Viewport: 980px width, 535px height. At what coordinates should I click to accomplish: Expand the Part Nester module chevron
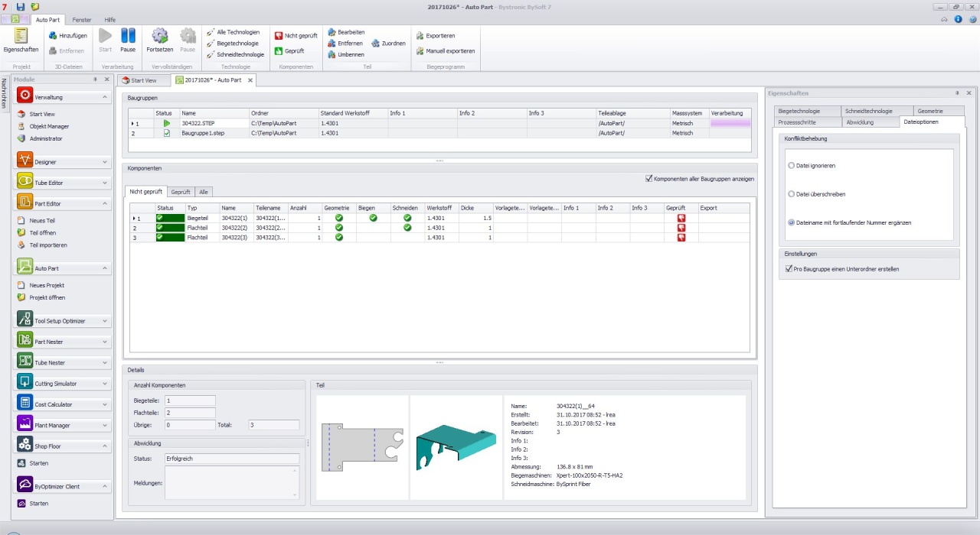(105, 342)
